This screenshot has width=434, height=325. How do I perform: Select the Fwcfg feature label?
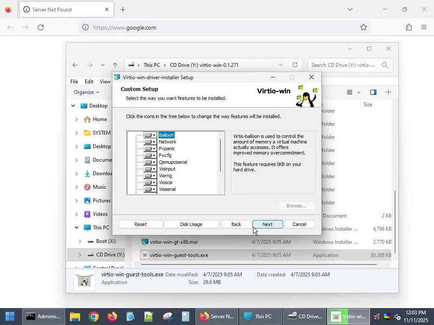165,155
